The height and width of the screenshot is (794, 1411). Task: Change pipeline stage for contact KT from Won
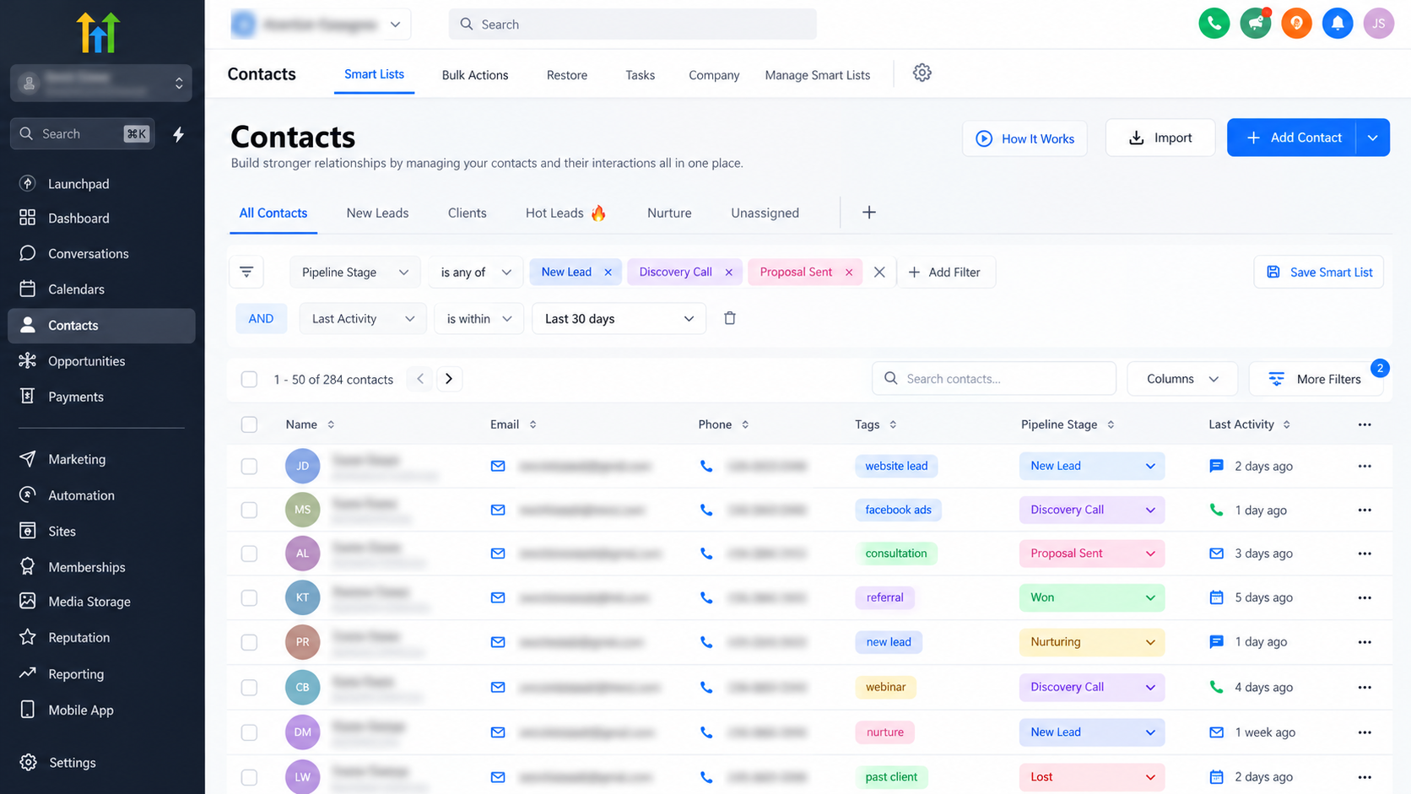point(1091,597)
